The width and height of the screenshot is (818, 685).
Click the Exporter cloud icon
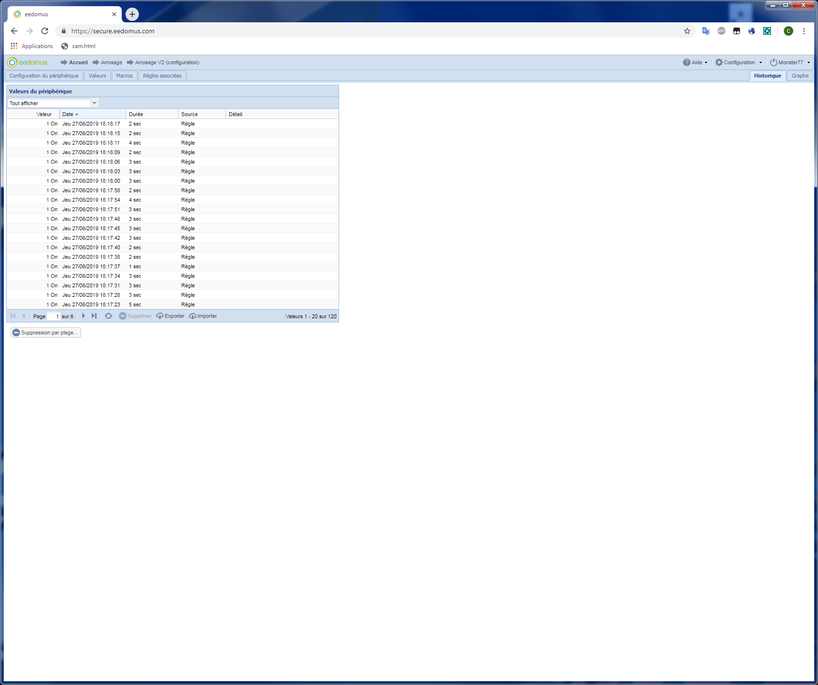click(x=160, y=316)
